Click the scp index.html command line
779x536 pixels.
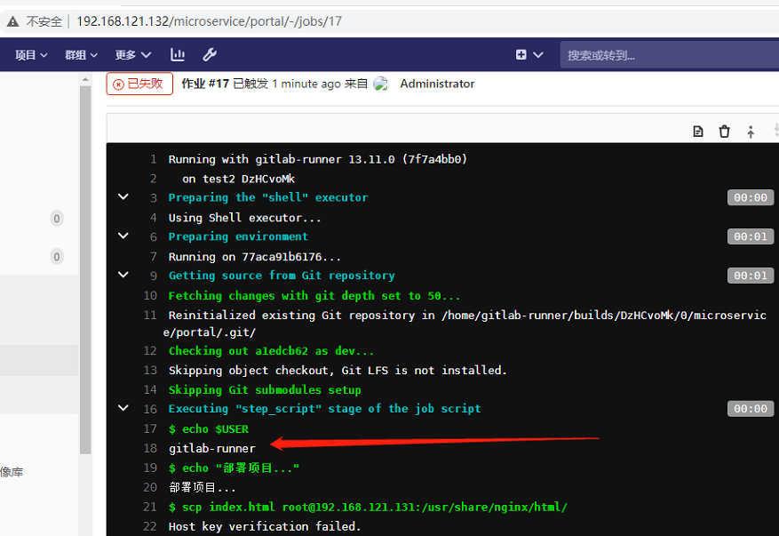tap(368, 508)
